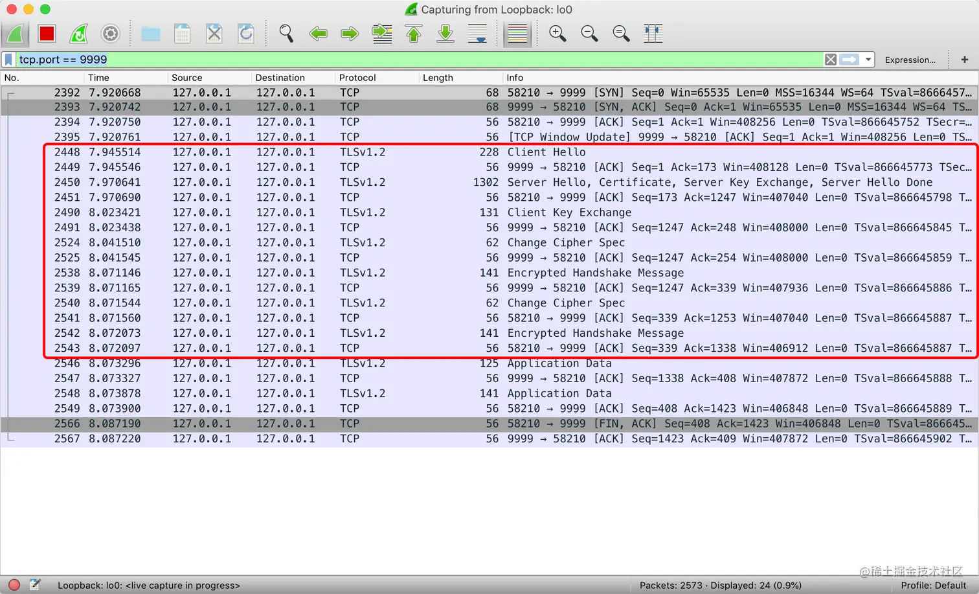979x594 pixels.
Task: Restart the current capture
Action: (78, 34)
